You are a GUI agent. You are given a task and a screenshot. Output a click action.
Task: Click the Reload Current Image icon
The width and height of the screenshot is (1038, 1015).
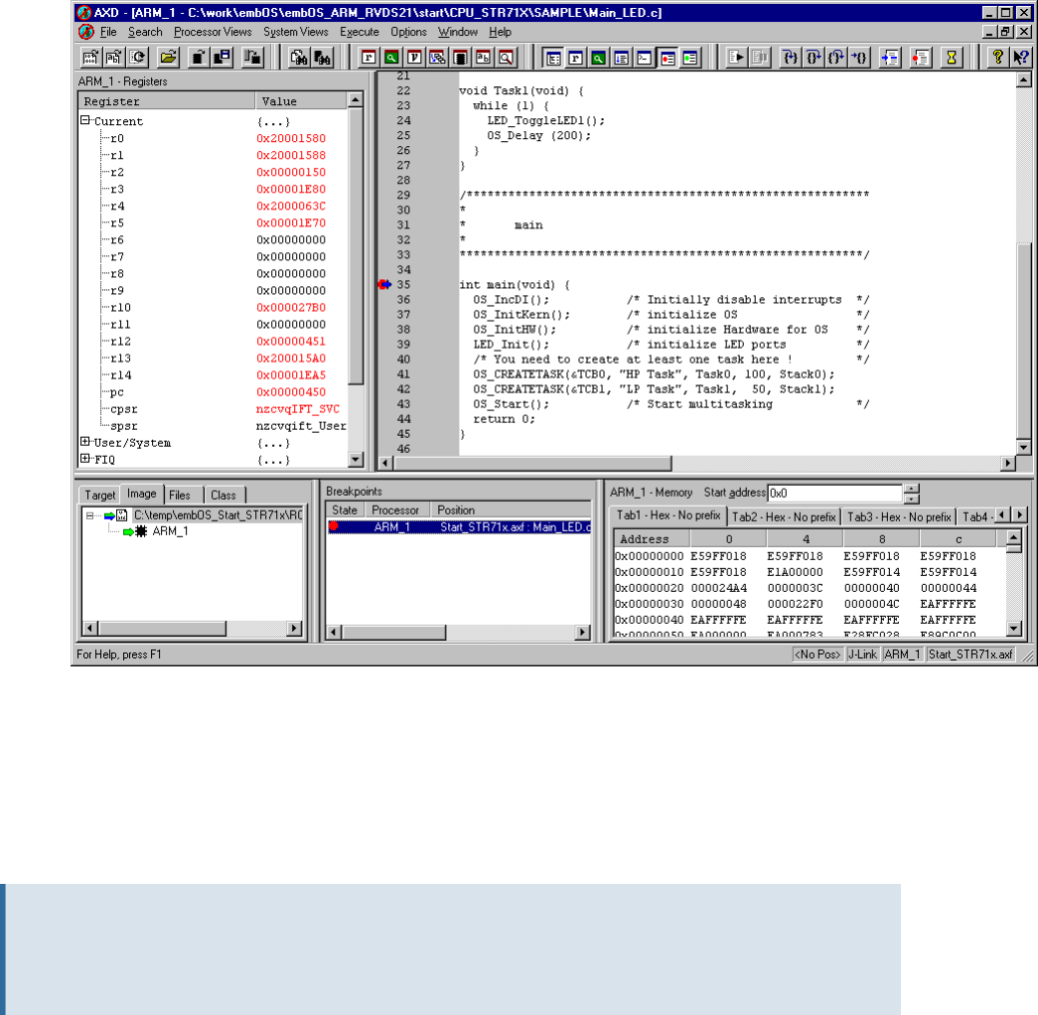click(137, 57)
